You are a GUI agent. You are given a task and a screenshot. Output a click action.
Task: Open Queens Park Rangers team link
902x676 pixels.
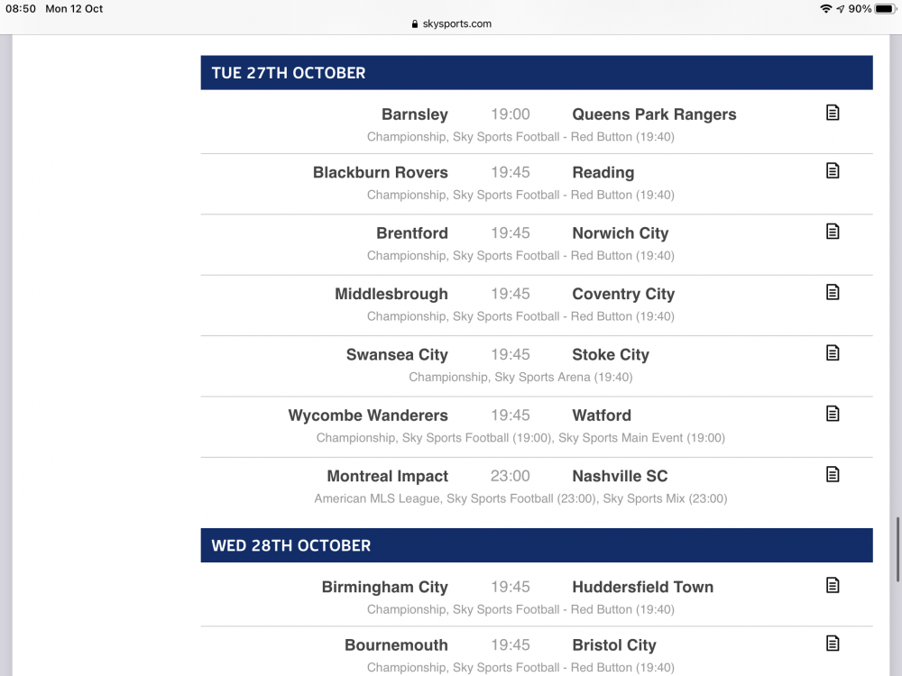(654, 114)
